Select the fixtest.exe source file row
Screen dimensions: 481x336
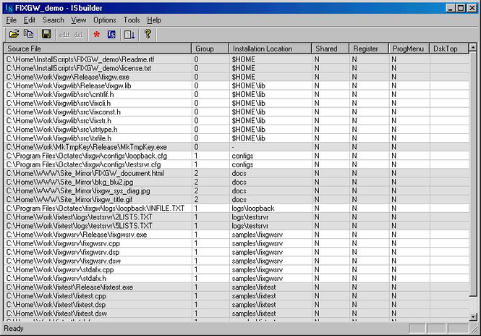click(x=237, y=287)
